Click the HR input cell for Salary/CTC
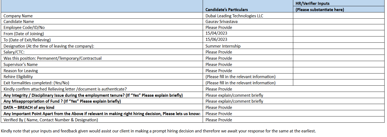Viewport: 387px width, 137px height. (x=338, y=52)
